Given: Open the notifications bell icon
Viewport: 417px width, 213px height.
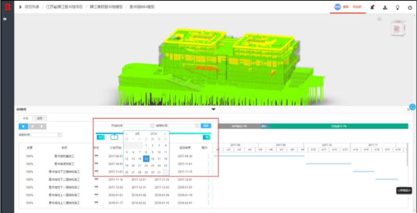Looking at the screenshot, I should coord(373,8).
